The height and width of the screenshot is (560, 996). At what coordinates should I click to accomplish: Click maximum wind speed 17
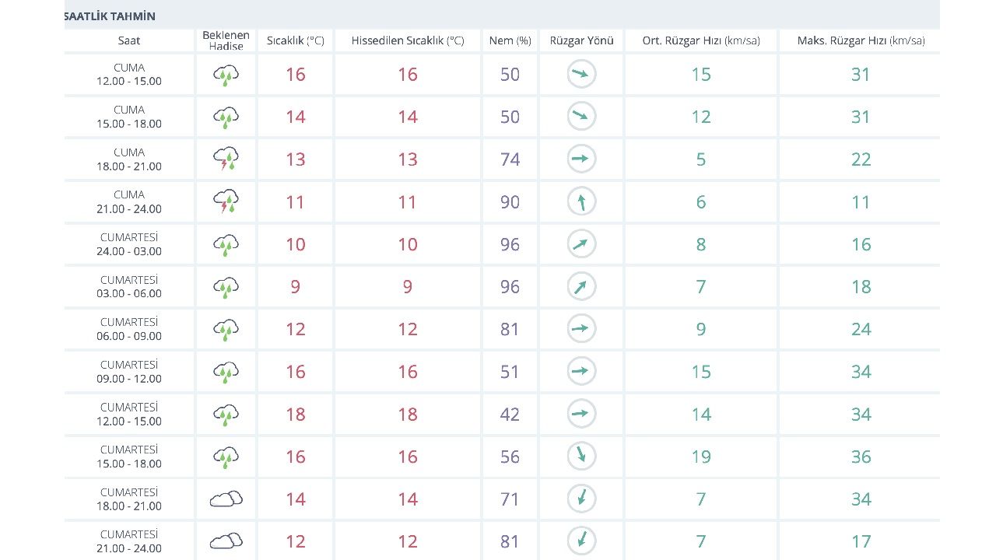pos(861,541)
